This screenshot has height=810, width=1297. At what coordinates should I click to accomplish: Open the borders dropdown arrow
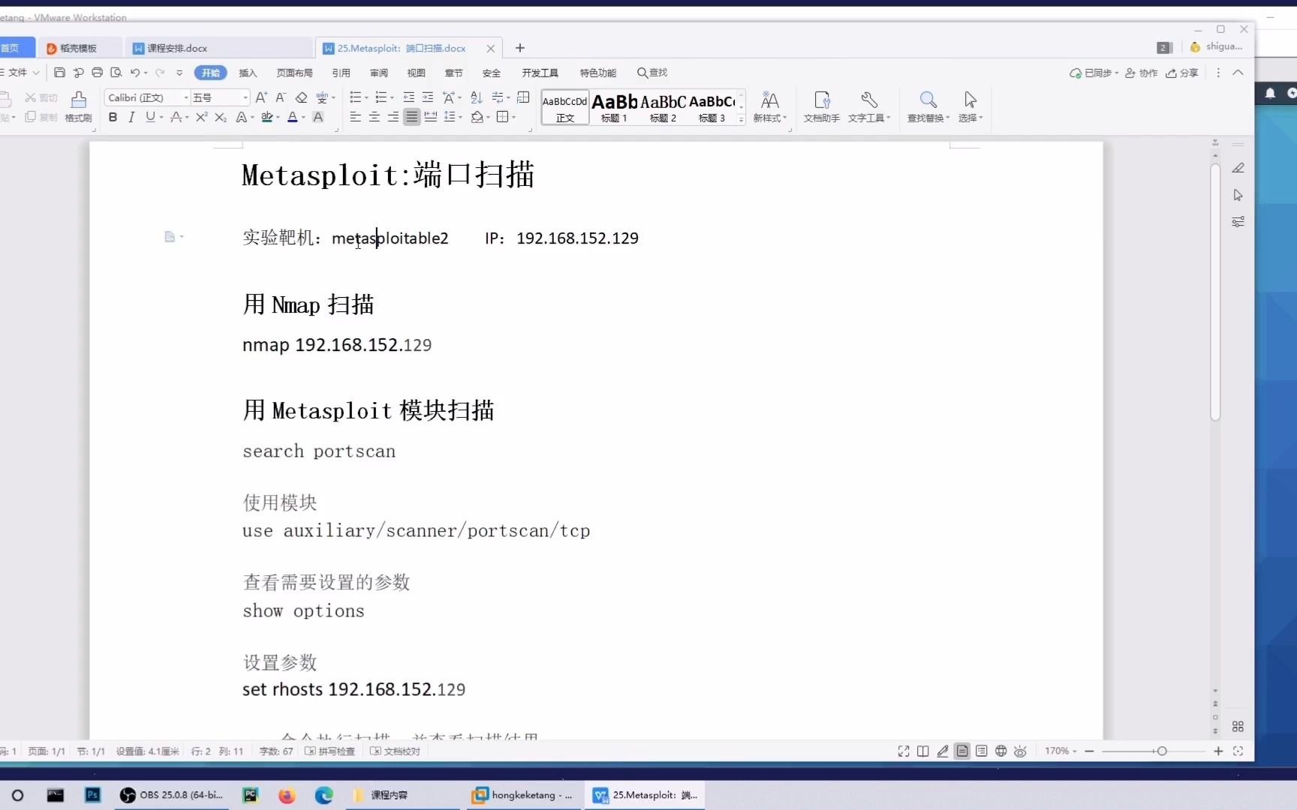513,118
